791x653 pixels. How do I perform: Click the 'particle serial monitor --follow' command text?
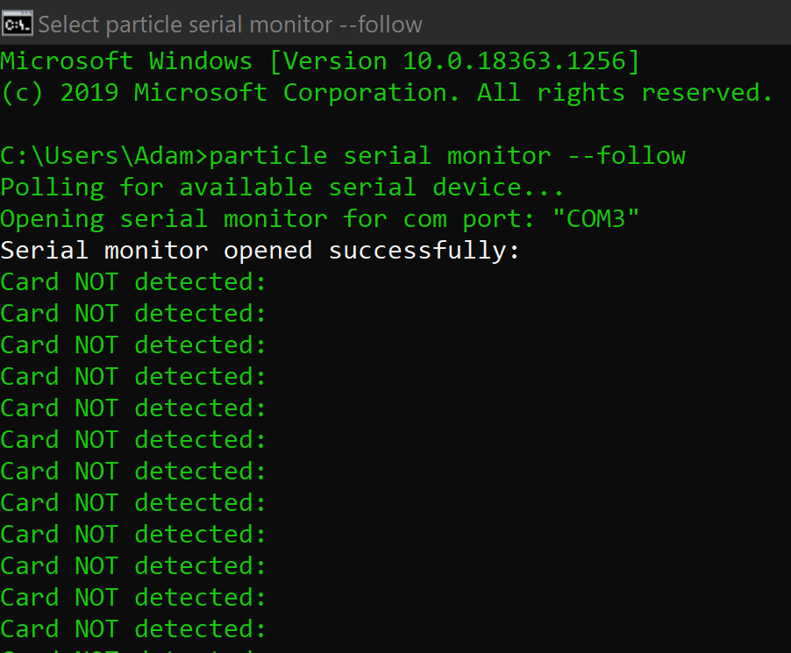(447, 156)
